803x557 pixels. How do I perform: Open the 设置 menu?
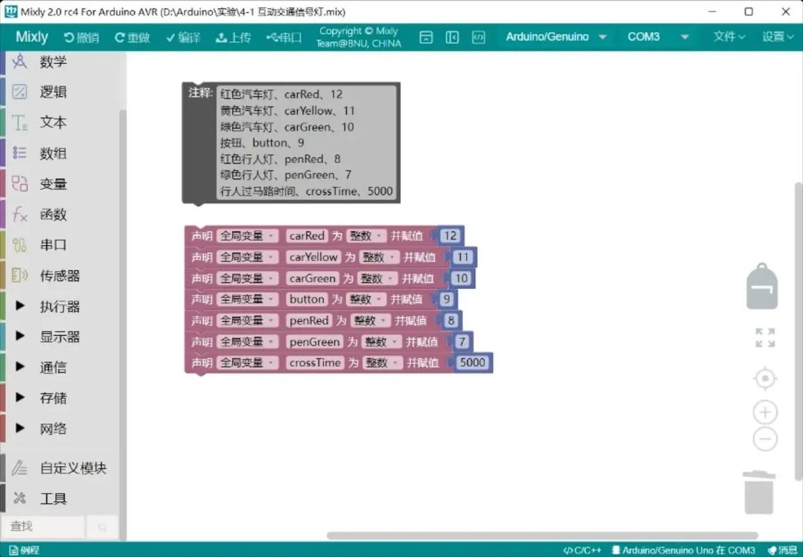776,37
